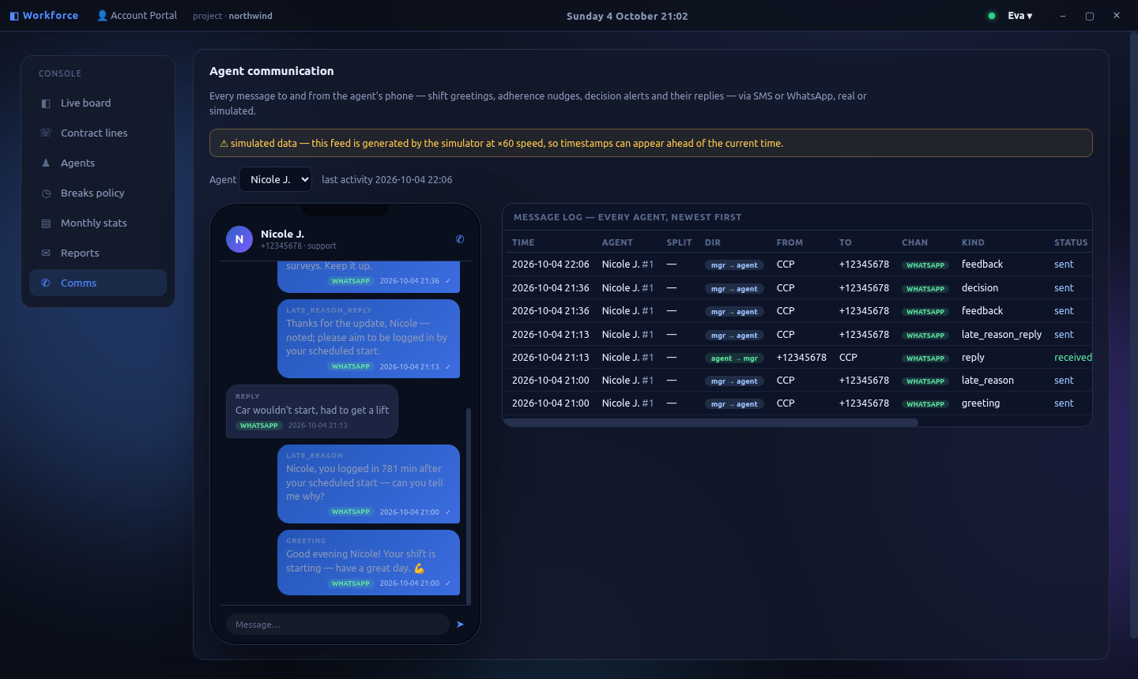Click the Breaks policy clock icon
The width and height of the screenshot is (1138, 679).
point(46,193)
